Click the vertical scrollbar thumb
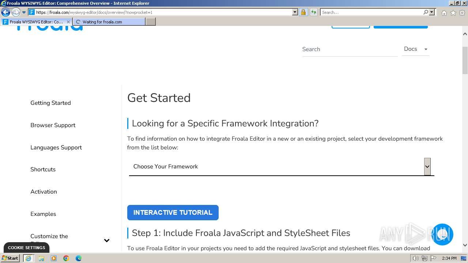Viewport: 468px width, 263px height. [x=465, y=60]
